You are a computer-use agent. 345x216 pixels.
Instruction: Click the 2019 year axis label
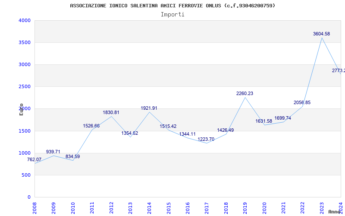245,208
